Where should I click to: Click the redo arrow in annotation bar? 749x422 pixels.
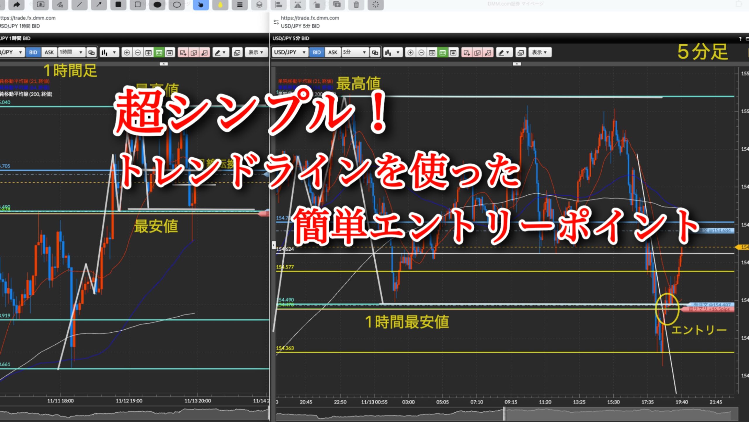(17, 4)
